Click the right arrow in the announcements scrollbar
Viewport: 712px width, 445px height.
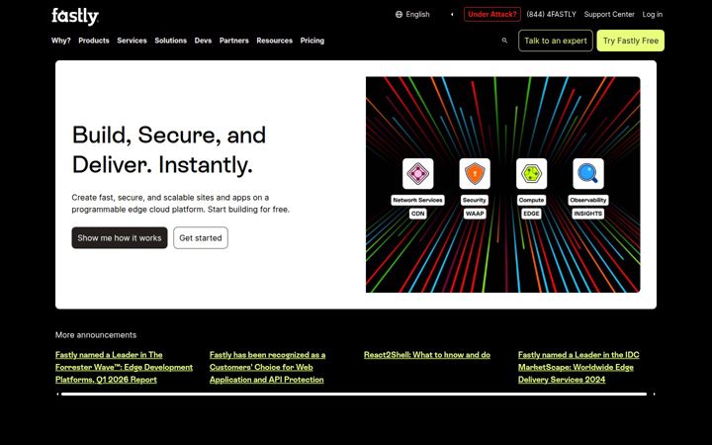click(x=654, y=395)
